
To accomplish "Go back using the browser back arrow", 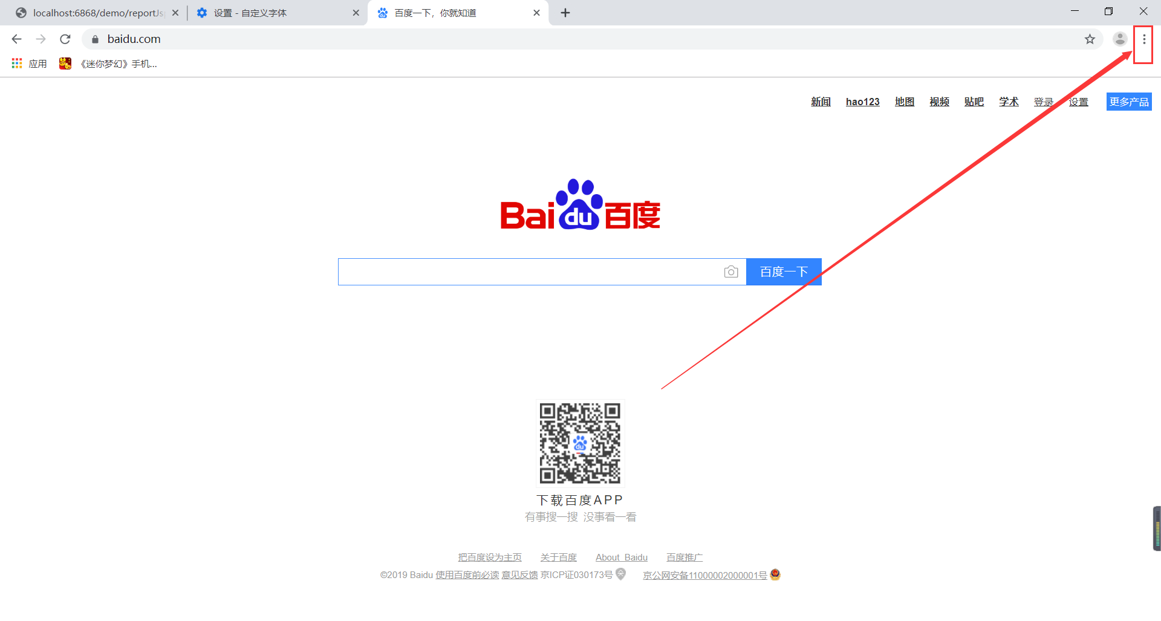I will coord(16,39).
